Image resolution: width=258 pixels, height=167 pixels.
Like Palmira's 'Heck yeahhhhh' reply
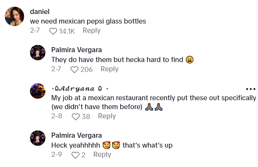(75, 155)
